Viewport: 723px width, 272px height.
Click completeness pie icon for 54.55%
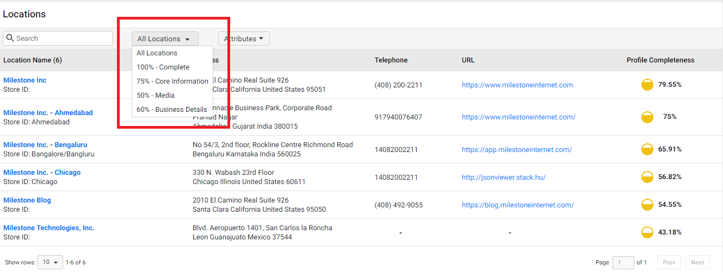(x=647, y=205)
